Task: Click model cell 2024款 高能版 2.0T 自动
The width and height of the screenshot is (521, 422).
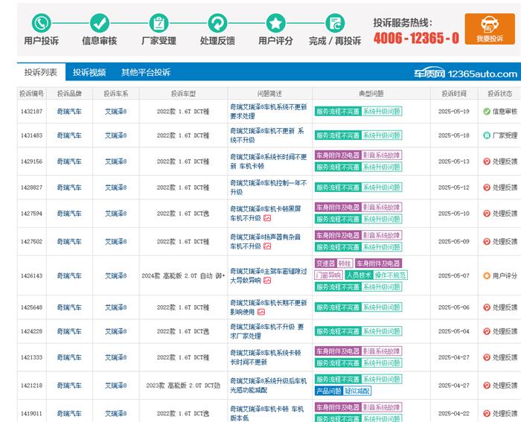Action: point(183,275)
